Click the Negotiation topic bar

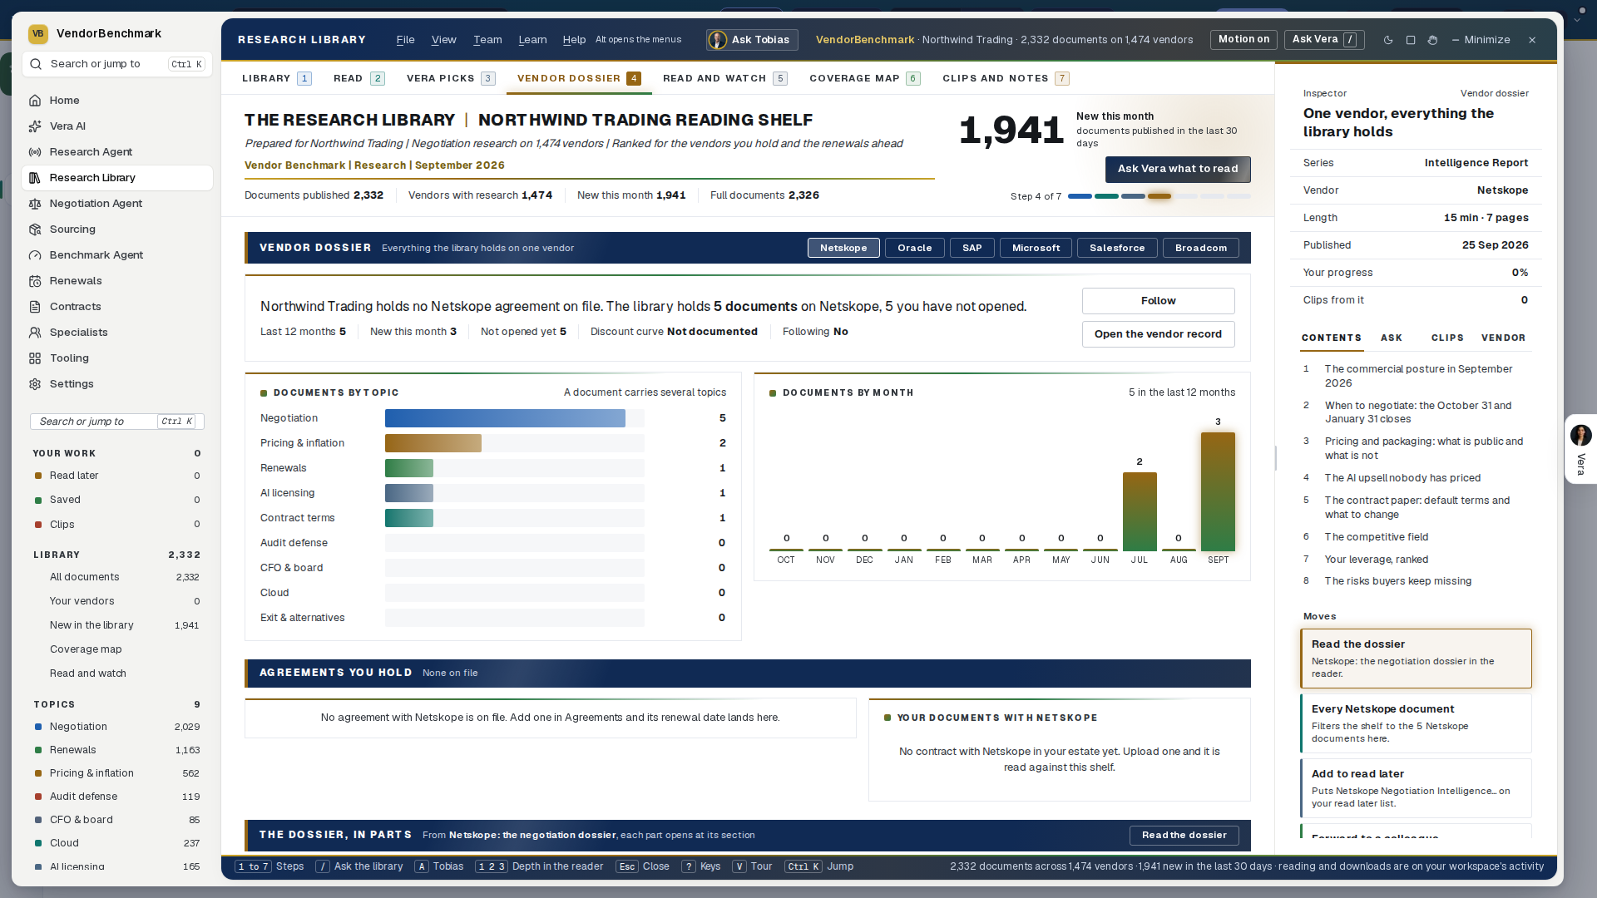pyautogui.click(x=505, y=418)
